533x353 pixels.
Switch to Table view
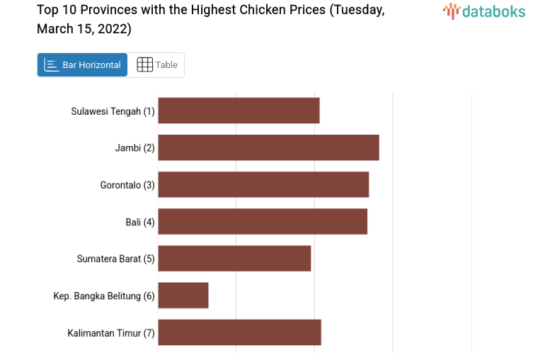coord(156,65)
